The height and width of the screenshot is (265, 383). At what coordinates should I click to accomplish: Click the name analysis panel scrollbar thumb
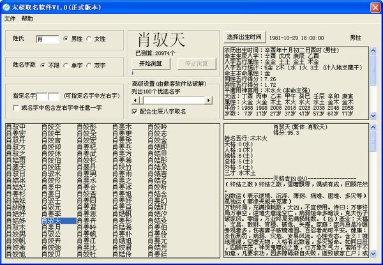[373, 141]
